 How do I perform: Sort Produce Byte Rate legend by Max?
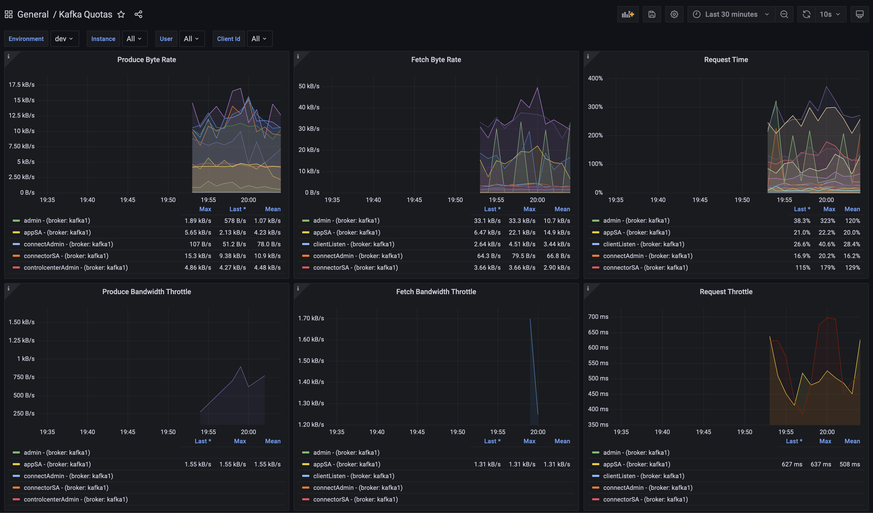[x=205, y=209]
